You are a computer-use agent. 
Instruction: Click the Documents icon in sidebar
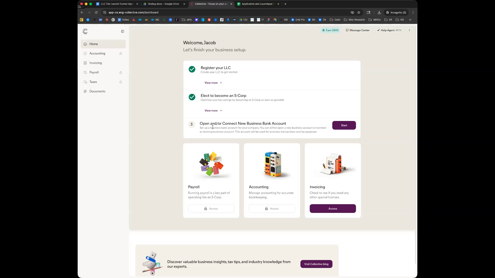point(85,91)
